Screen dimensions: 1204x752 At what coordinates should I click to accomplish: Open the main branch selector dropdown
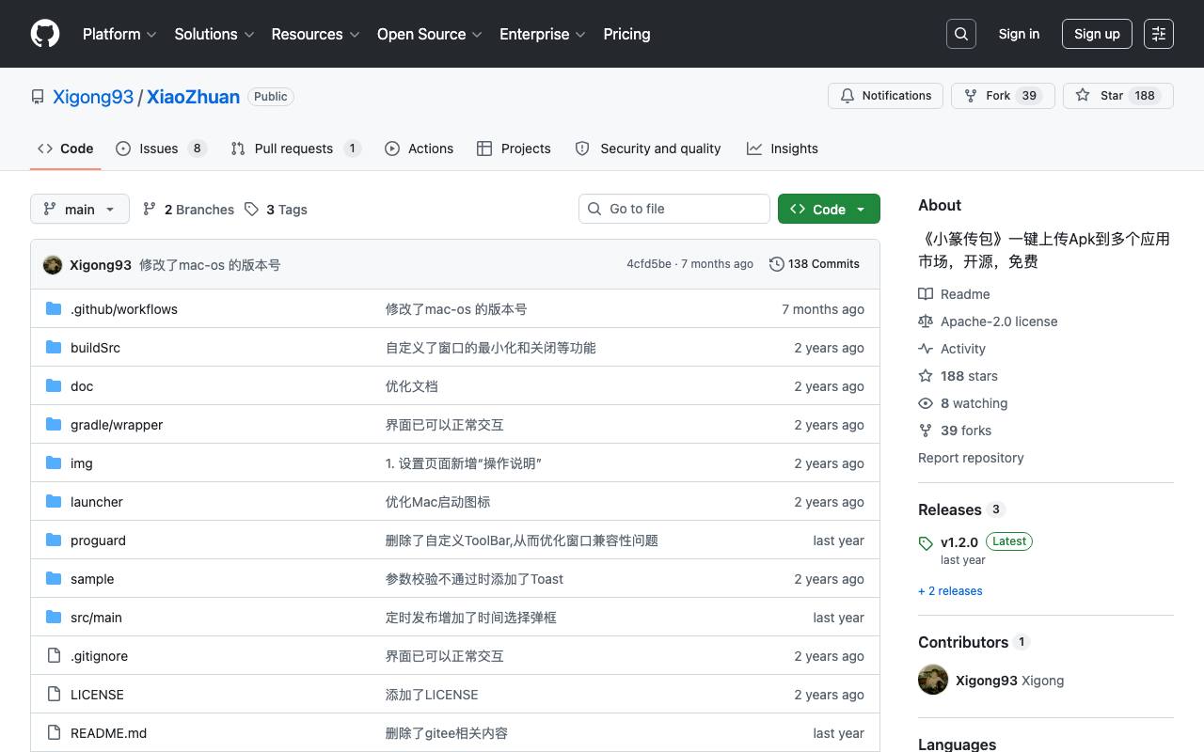point(79,209)
